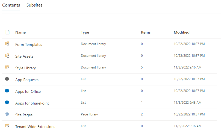
Task: Click the Tenant Wide Extensions list icon
Action: point(7,126)
